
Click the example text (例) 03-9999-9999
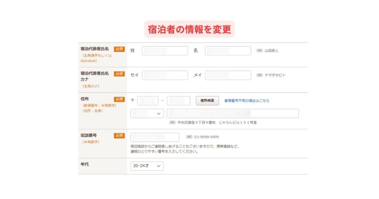coord(202,137)
